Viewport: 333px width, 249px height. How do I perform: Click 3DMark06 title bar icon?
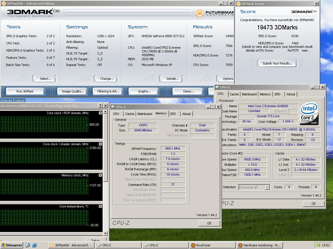[3, 3]
